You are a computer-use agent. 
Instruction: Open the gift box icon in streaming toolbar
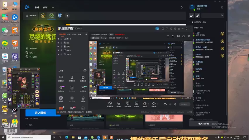[168, 36]
